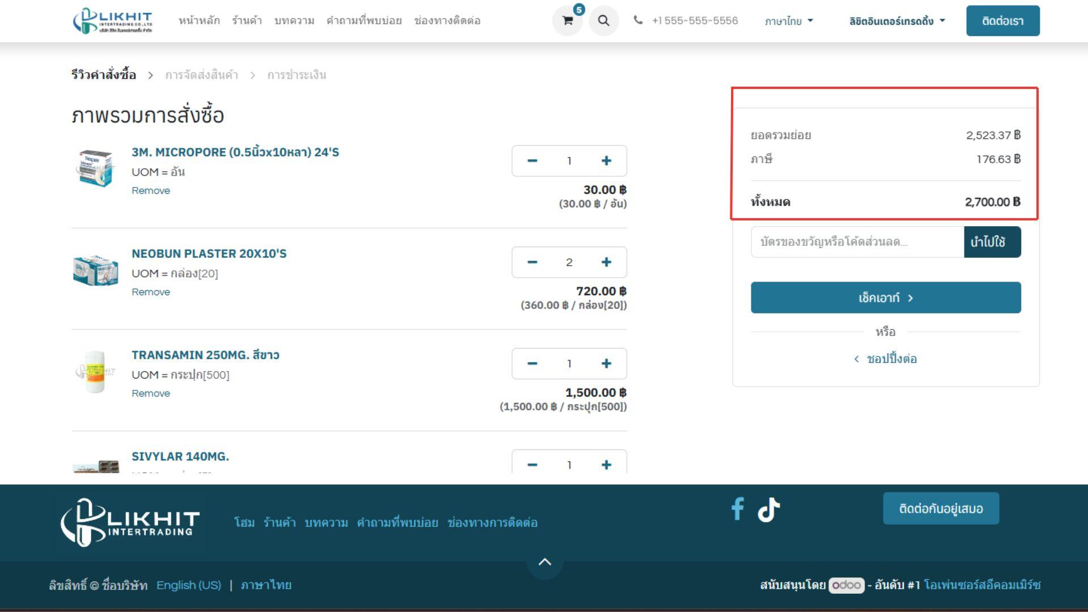Click the phone number +1 555-555-5556
The width and height of the screenshot is (1088, 612).
695,20
